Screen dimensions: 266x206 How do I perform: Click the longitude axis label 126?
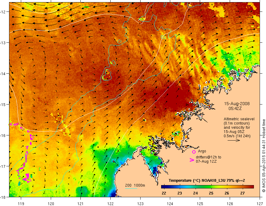230,204
